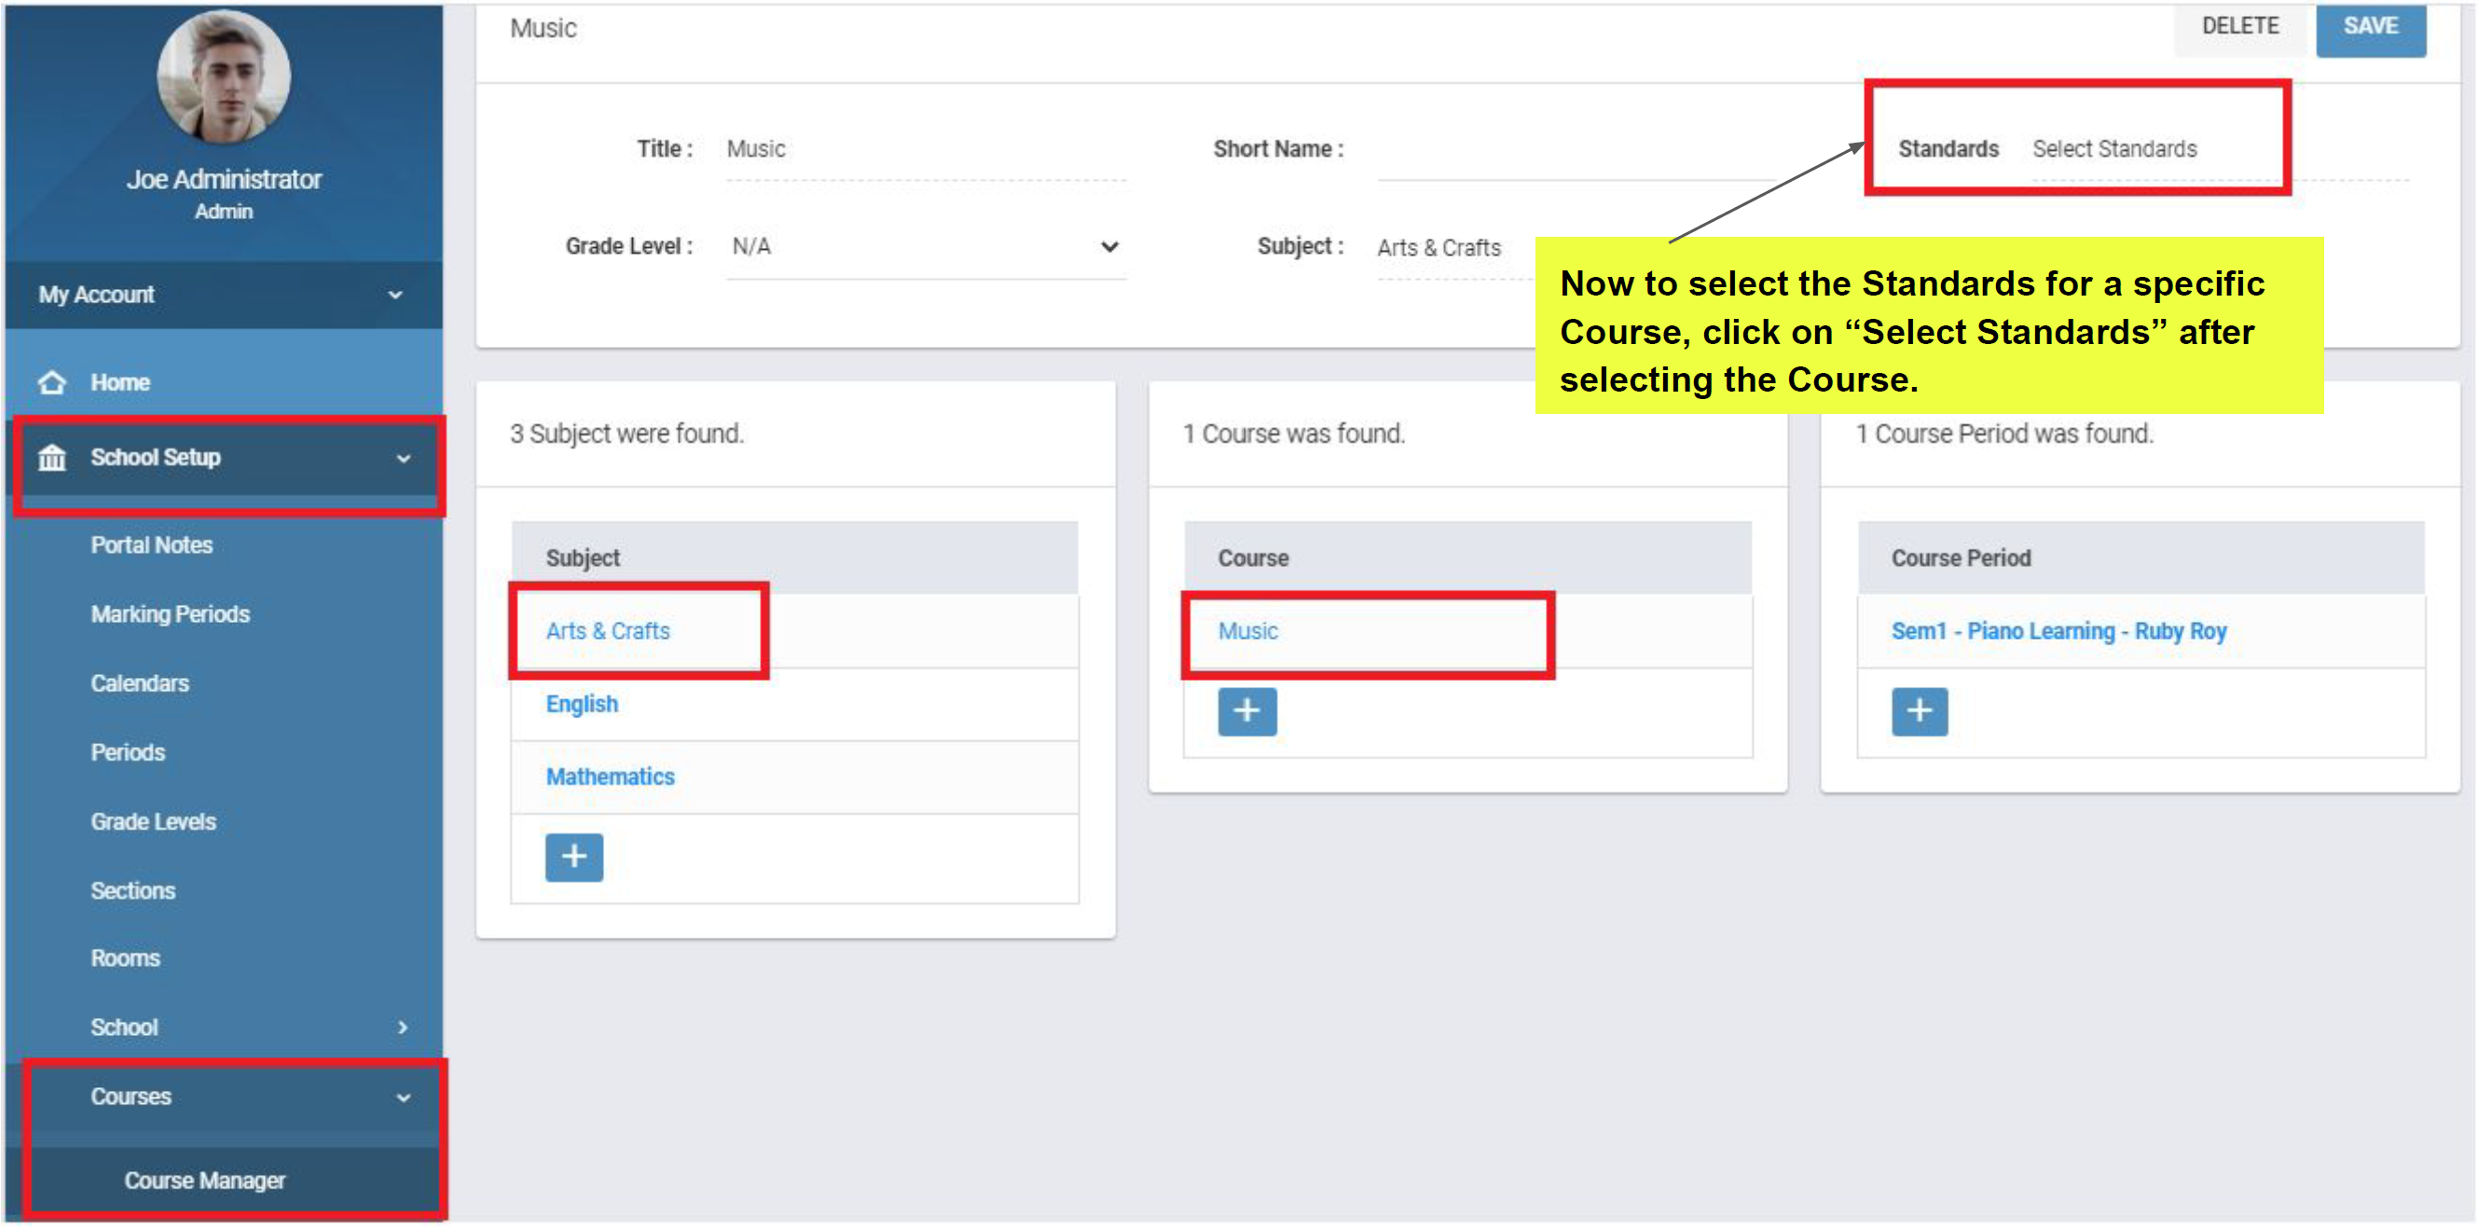Expand the School submenu arrow

pyautogui.click(x=402, y=1027)
